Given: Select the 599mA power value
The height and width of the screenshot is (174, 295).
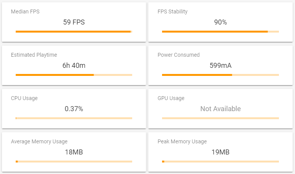Looking at the screenshot, I should tap(221, 66).
